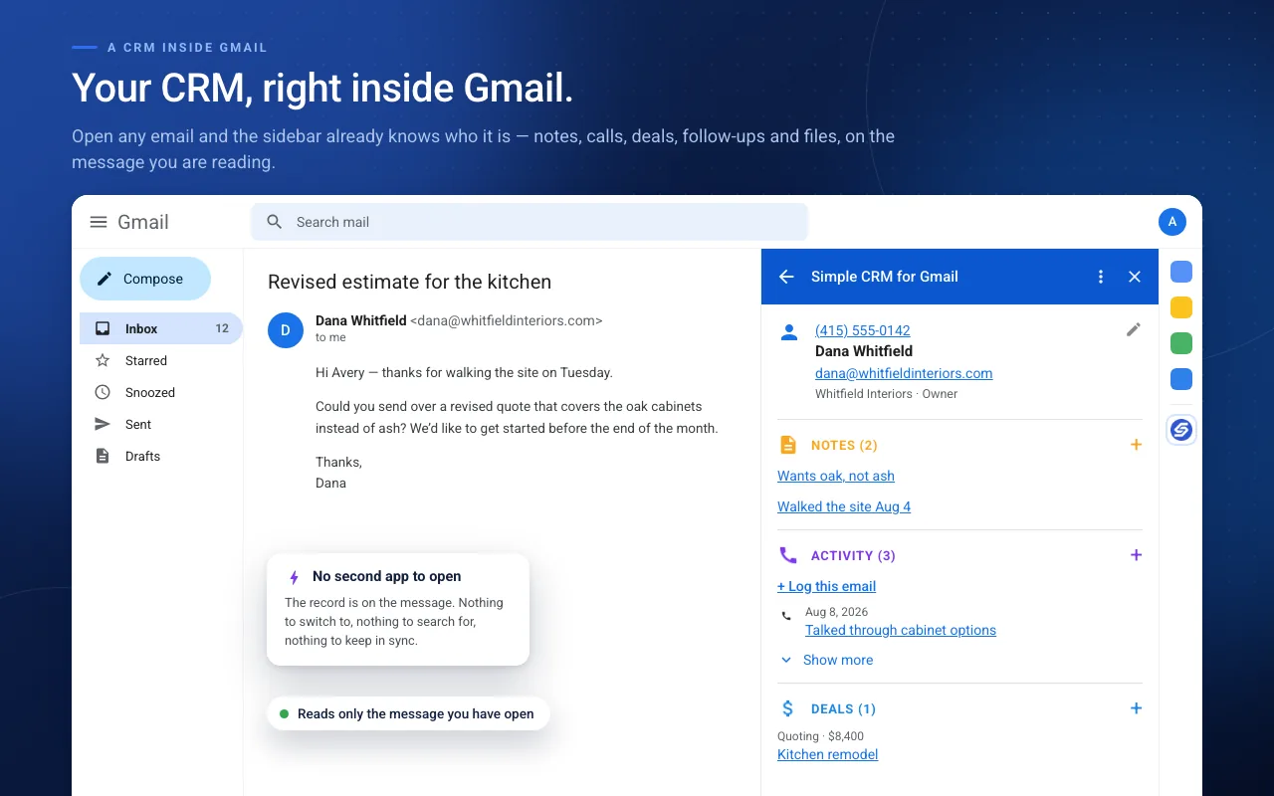Click the light blue add-on icon
1274x796 pixels.
coord(1181,272)
